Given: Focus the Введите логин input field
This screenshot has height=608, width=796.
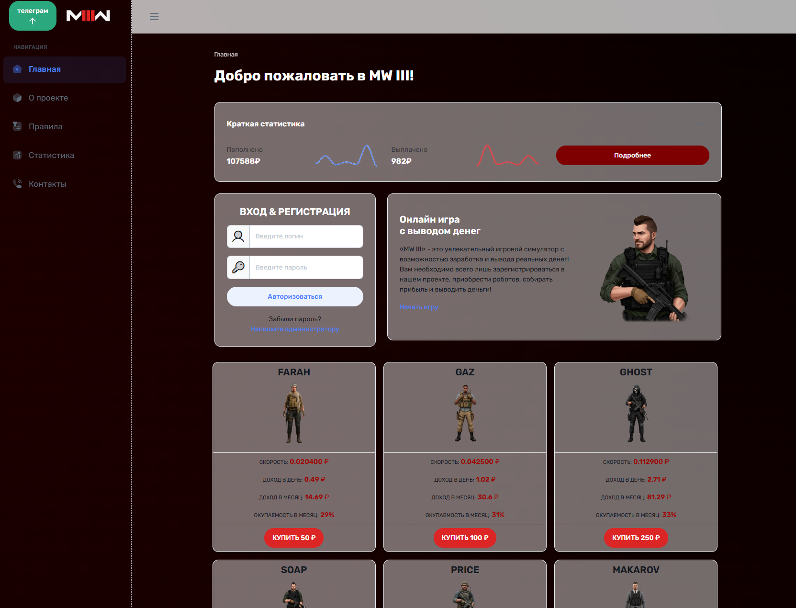Looking at the screenshot, I should [x=306, y=236].
